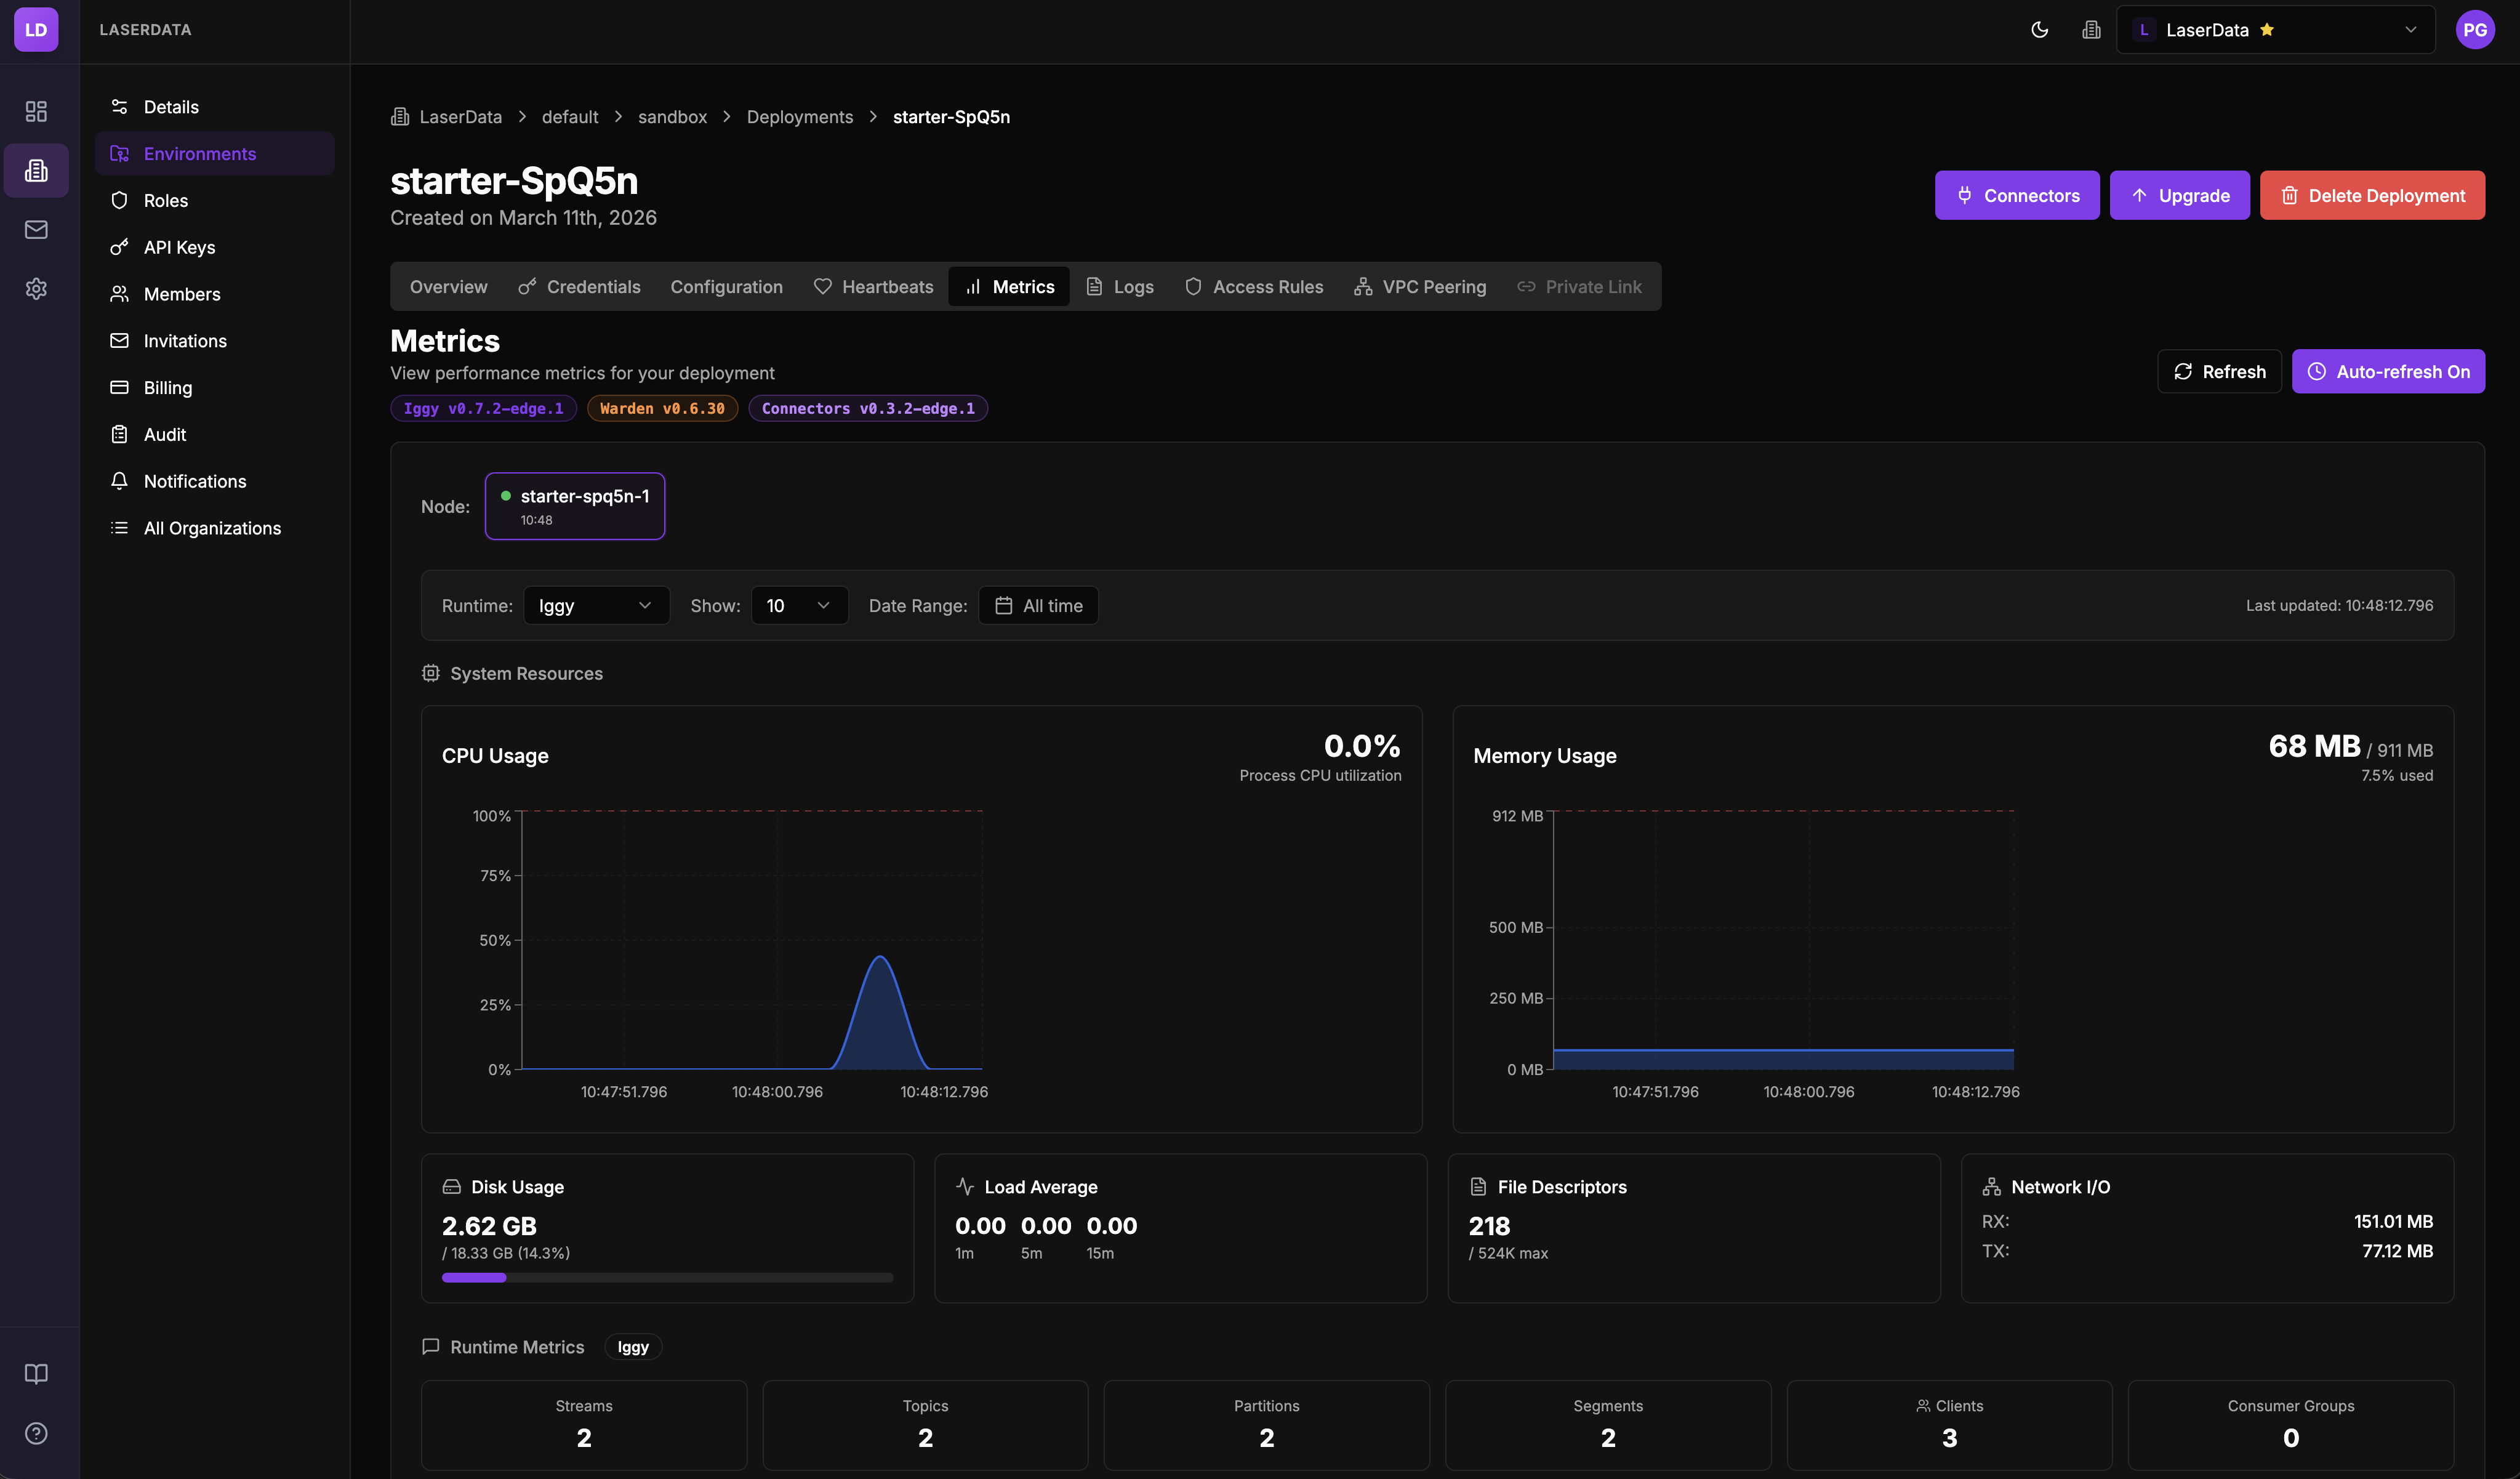
Task: Click the Refresh icon button above the metrics
Action: pos(2219,371)
